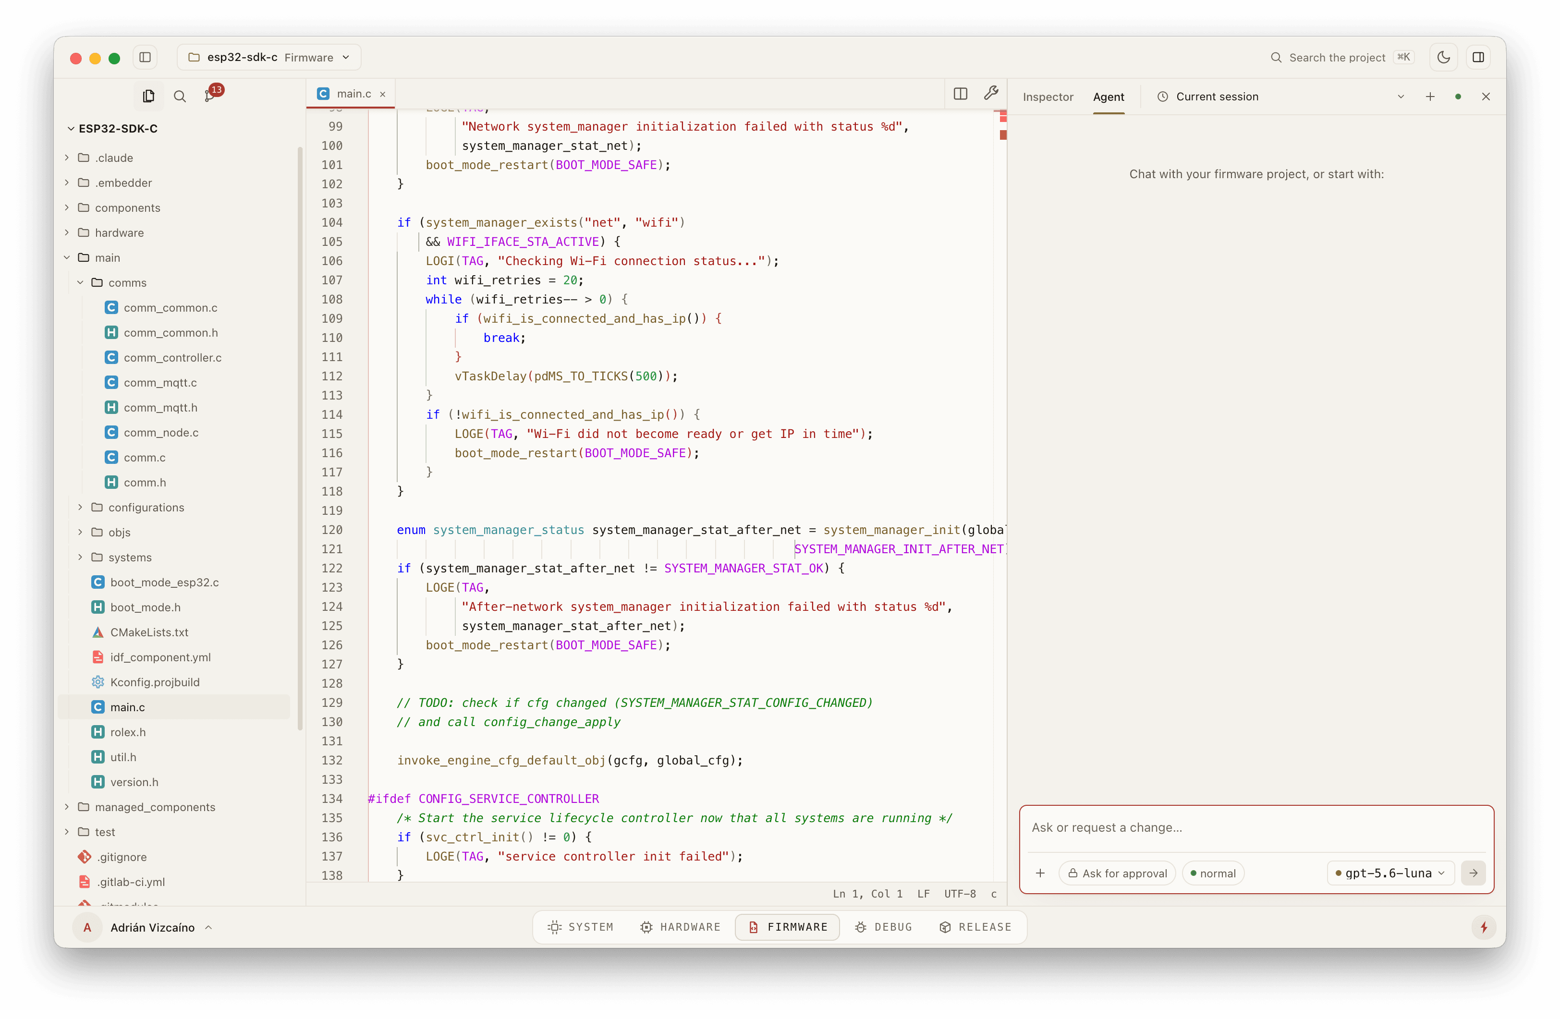Open the wrench tools icon
This screenshot has height=1019, width=1560.
(991, 94)
